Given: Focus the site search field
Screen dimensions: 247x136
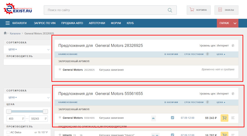Looking at the screenshot, I should click(110, 10).
